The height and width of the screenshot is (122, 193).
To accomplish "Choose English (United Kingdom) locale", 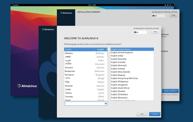I will (132, 53).
